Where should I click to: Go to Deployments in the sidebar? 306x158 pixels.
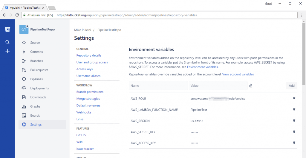click(x=39, y=88)
